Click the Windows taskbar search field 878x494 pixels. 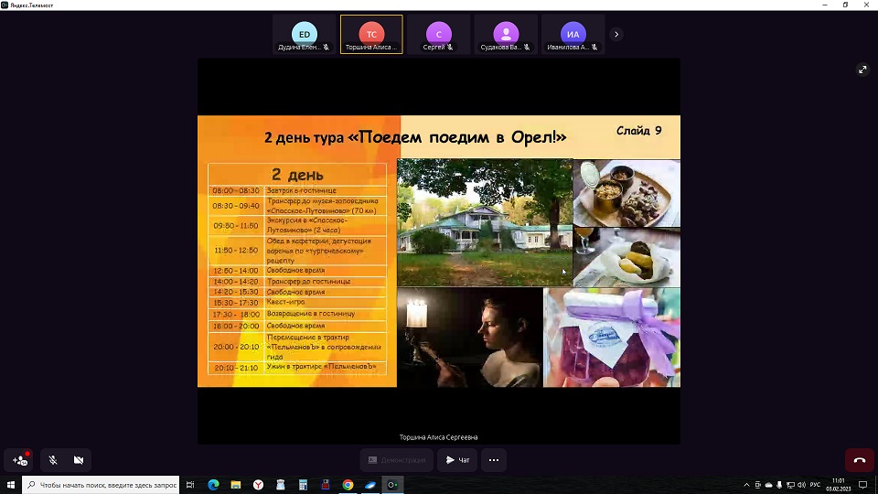click(102, 485)
